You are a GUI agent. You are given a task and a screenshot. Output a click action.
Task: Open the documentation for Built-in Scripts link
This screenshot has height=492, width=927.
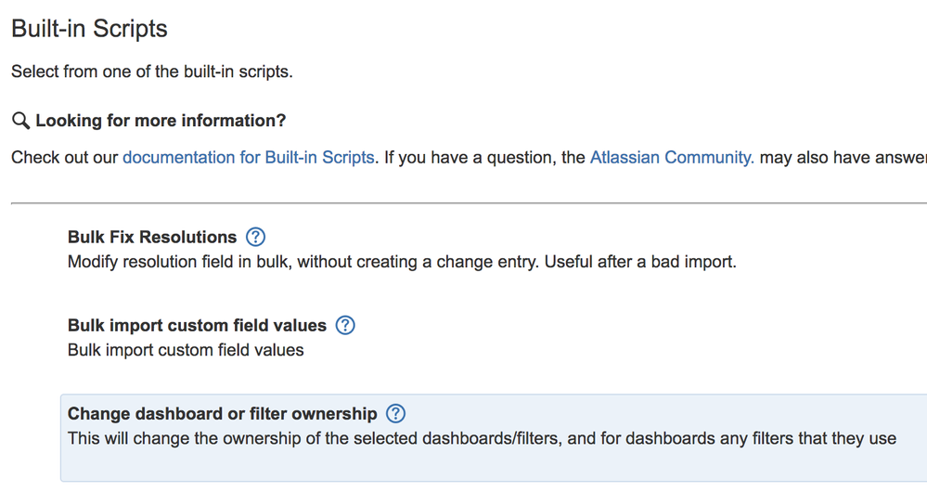(x=249, y=157)
